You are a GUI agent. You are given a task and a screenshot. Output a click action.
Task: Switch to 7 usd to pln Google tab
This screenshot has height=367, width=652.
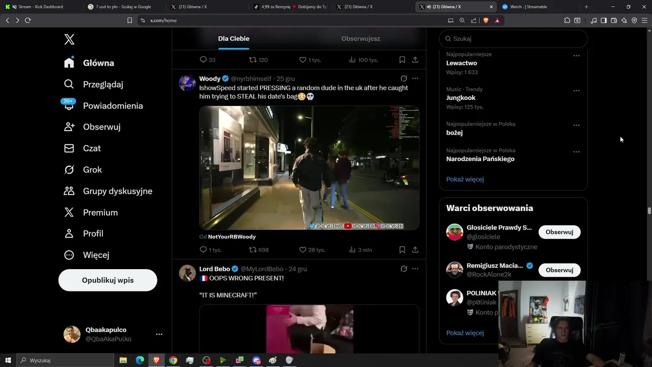125,7
